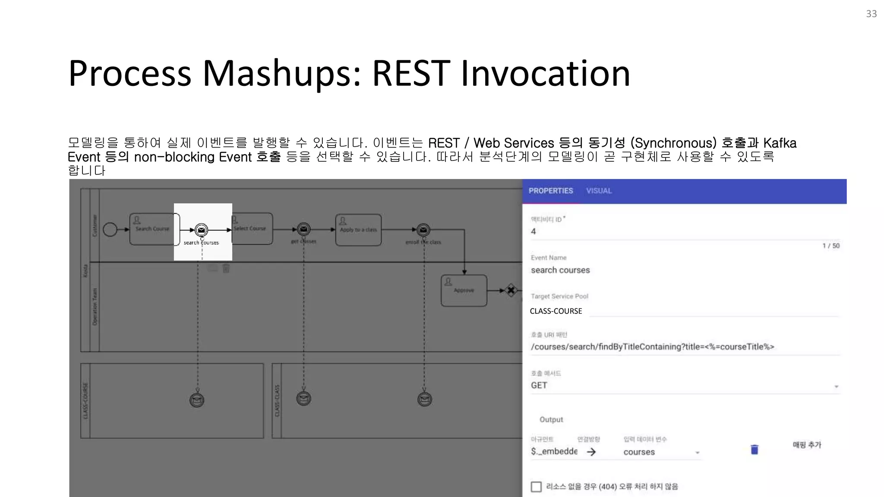This screenshot has width=884, height=497.
Task: Click the trash icon below search courses event
Action: click(x=226, y=269)
